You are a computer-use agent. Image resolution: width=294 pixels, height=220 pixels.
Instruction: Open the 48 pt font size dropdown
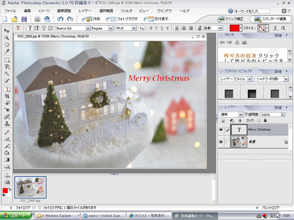pyautogui.click(x=134, y=28)
